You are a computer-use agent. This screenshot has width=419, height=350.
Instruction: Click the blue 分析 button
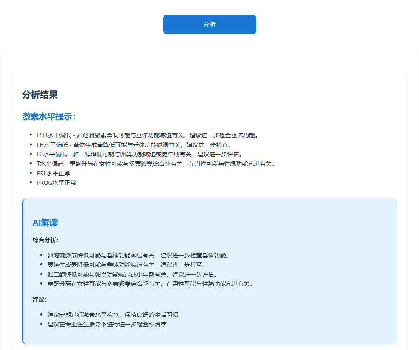point(209,24)
